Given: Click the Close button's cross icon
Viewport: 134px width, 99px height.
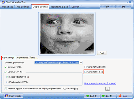Looking at the screenshot, I should (120, 96).
